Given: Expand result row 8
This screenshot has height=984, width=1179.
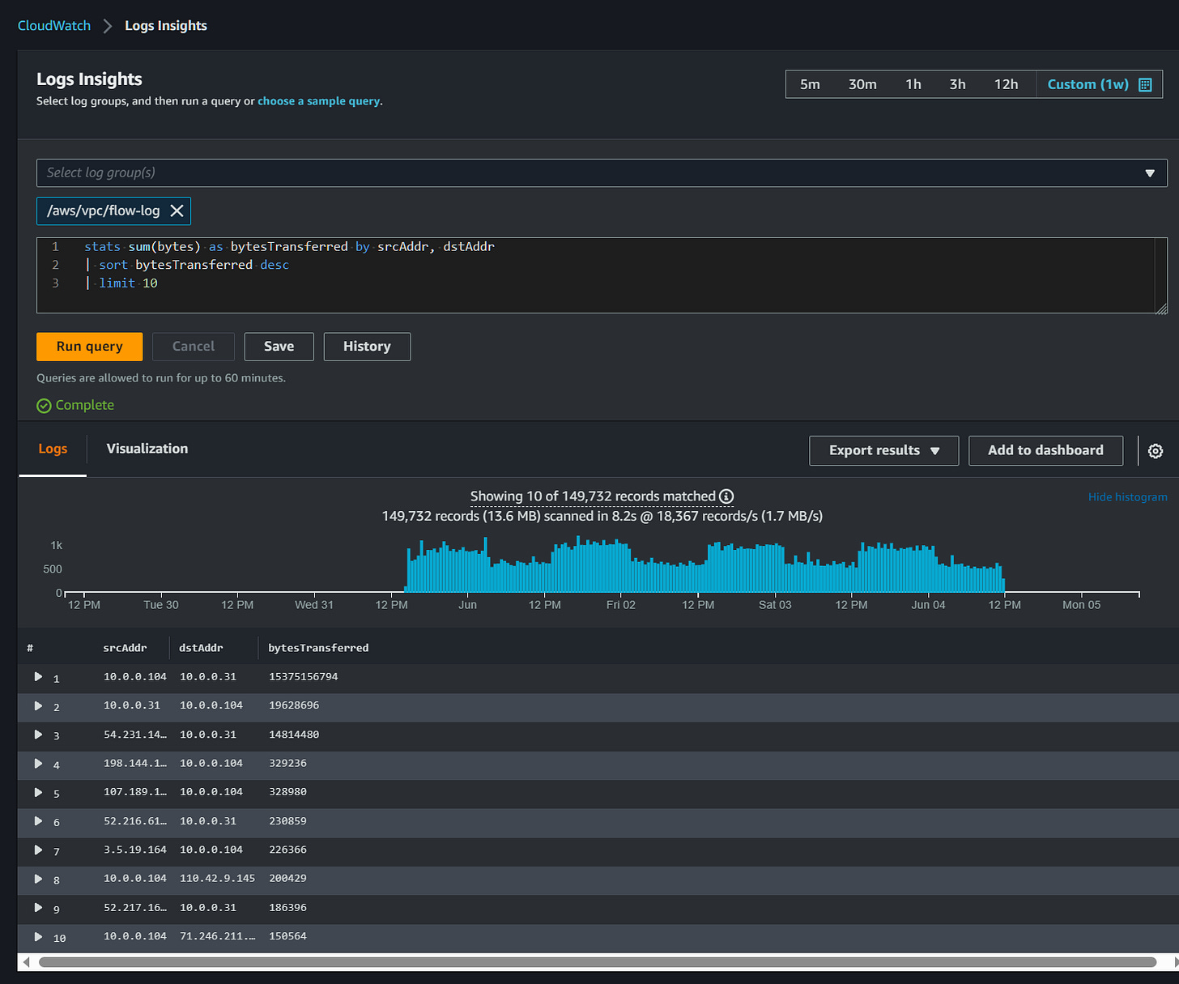Looking at the screenshot, I should pos(38,879).
